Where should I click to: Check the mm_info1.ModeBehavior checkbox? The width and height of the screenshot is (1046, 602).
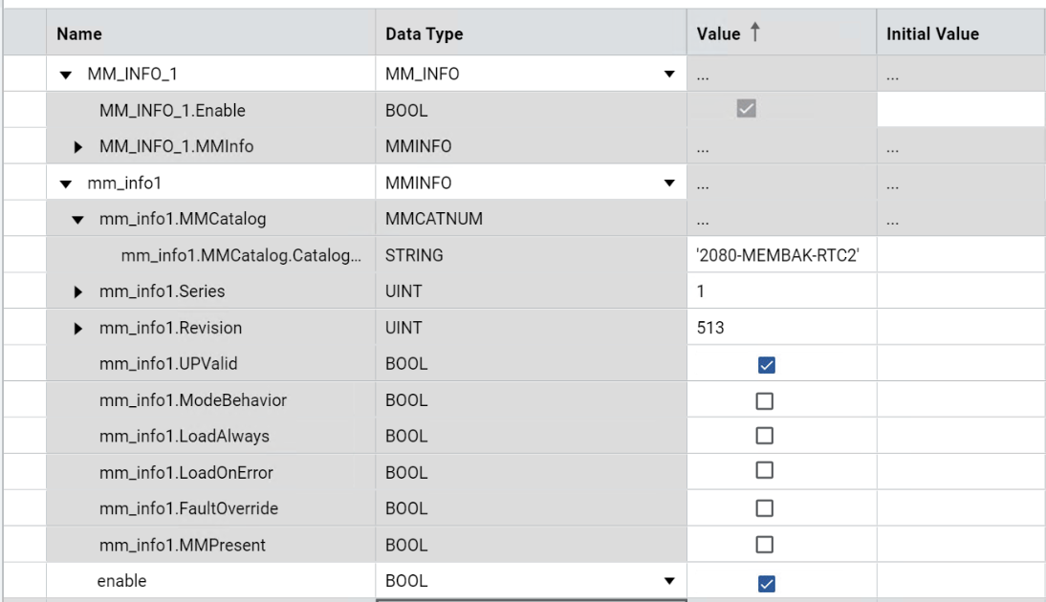(765, 400)
